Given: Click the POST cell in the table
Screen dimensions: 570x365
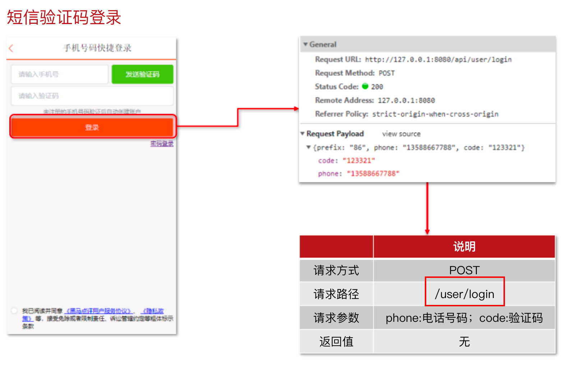Looking at the screenshot, I should [x=464, y=270].
